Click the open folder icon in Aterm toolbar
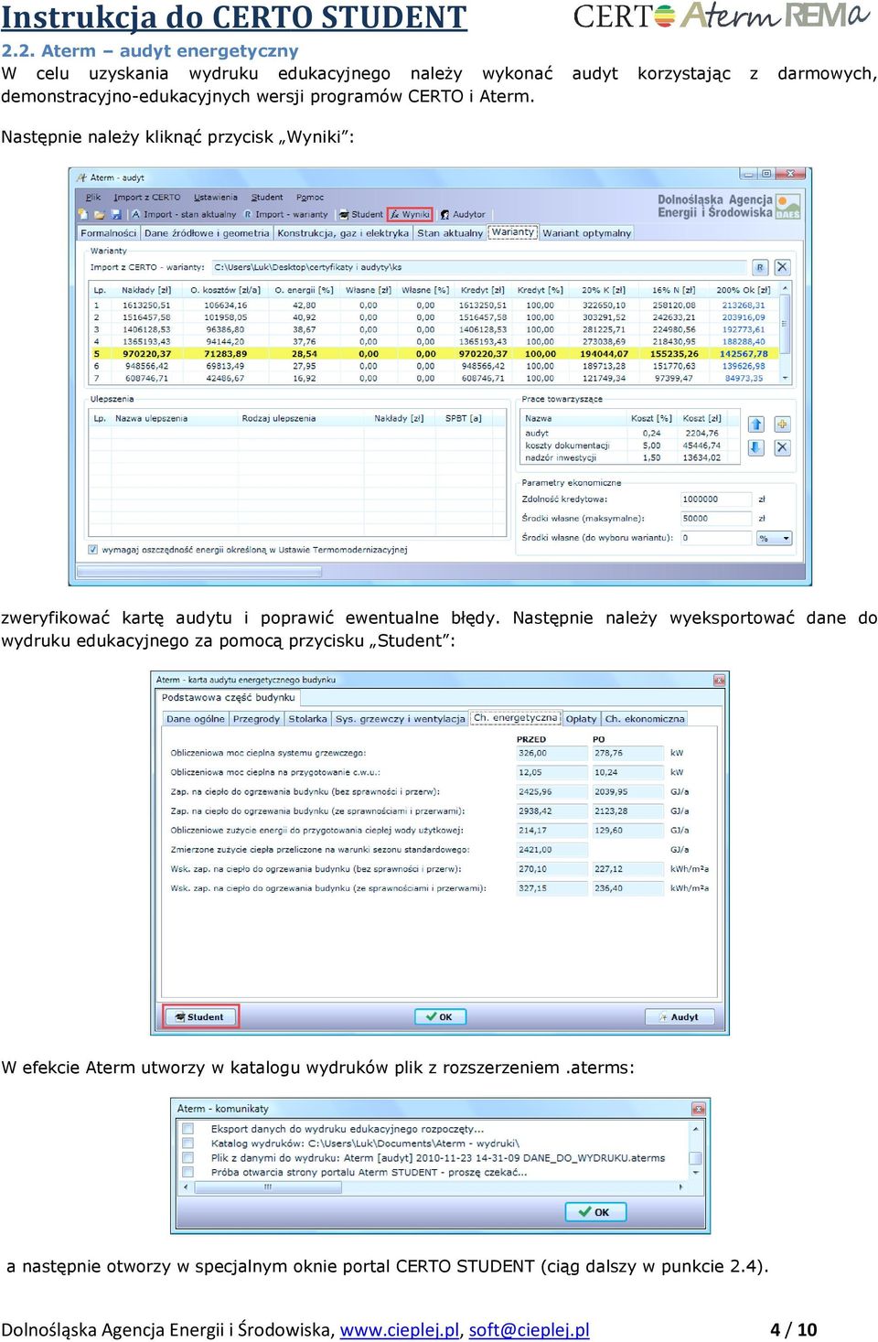Screen dimensions: 878x1342 (x=99, y=214)
